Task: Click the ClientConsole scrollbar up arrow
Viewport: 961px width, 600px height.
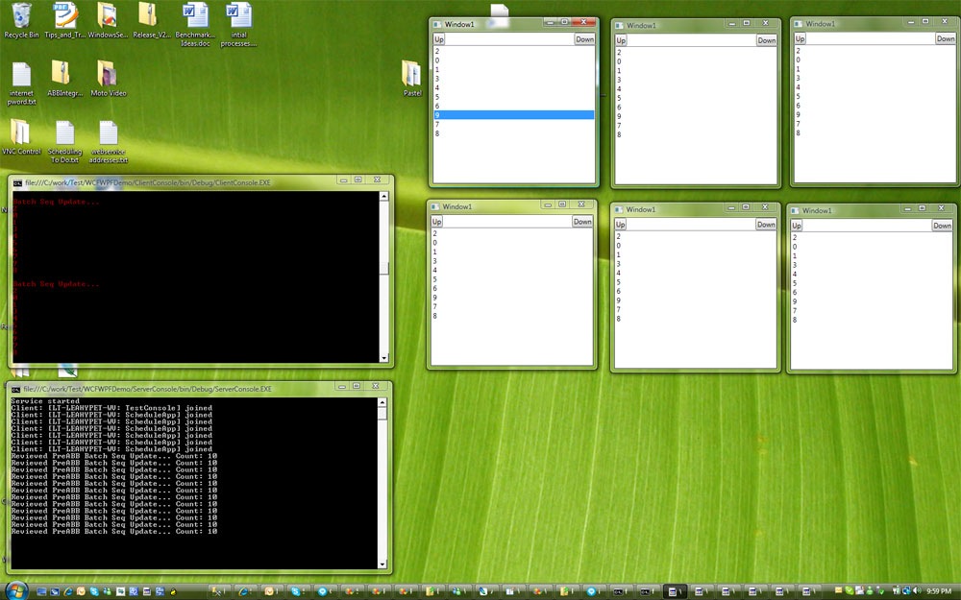Action: click(384, 197)
